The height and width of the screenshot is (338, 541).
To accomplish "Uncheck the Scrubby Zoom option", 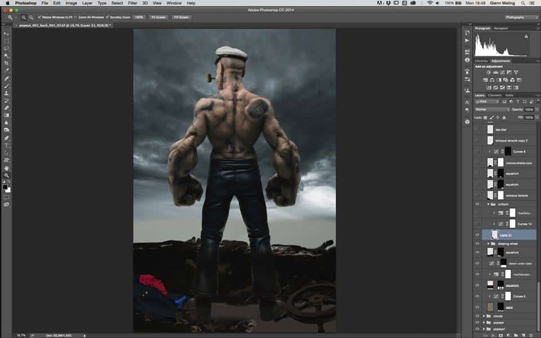I will tap(108, 17).
